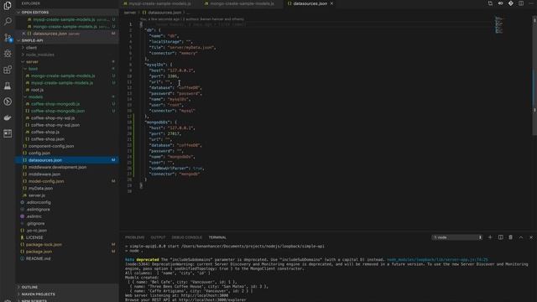Click the server breadcrumb segment
537x302 pixels.
click(130, 13)
